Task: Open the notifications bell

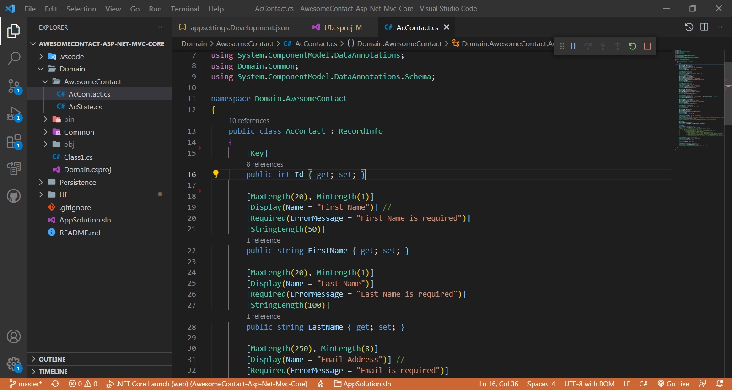Action: (x=720, y=384)
